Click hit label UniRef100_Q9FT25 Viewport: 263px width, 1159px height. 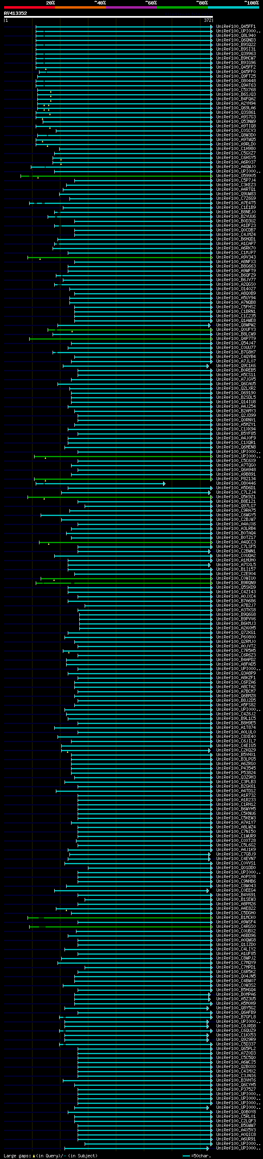tap(236, 76)
